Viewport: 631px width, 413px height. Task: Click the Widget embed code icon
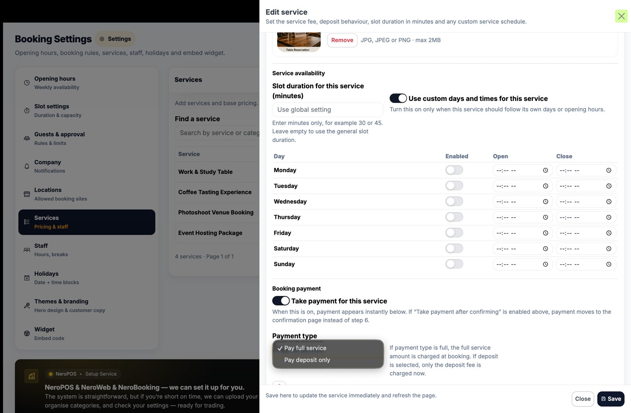[x=27, y=333]
